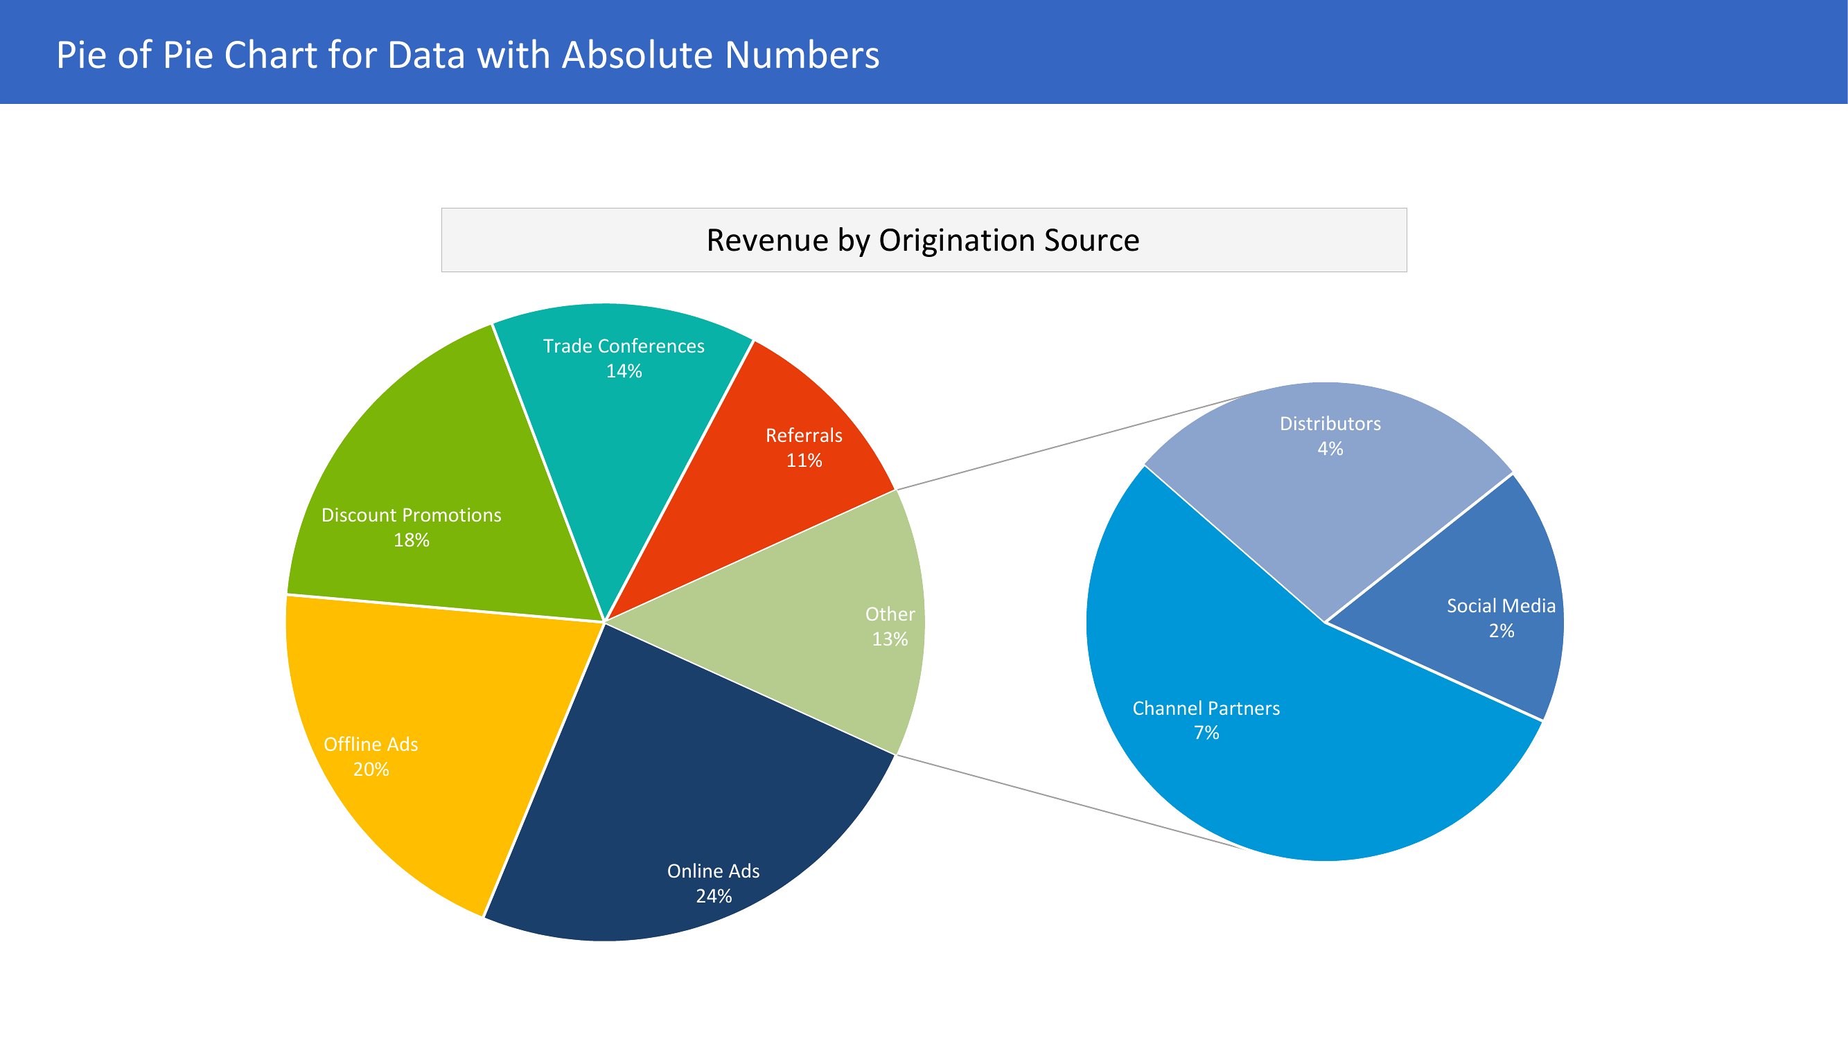Select the Social Media data label
The image size is (1848, 1039).
tap(1501, 617)
